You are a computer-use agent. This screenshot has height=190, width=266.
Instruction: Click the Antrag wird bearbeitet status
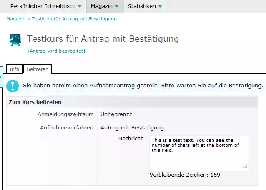coord(56,51)
